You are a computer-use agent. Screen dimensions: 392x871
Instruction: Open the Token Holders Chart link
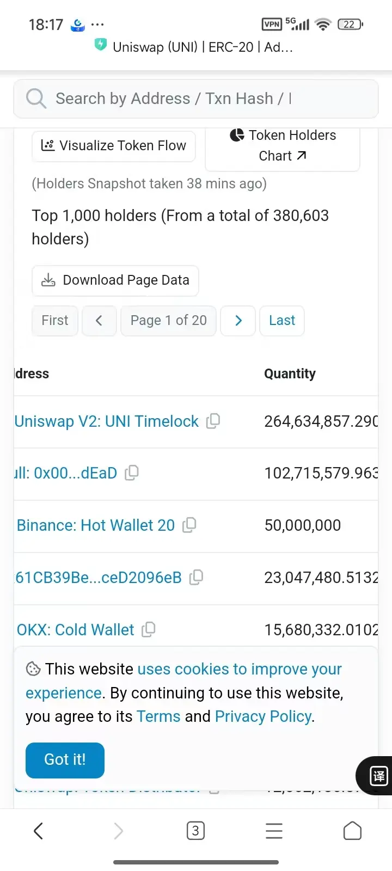point(283,145)
